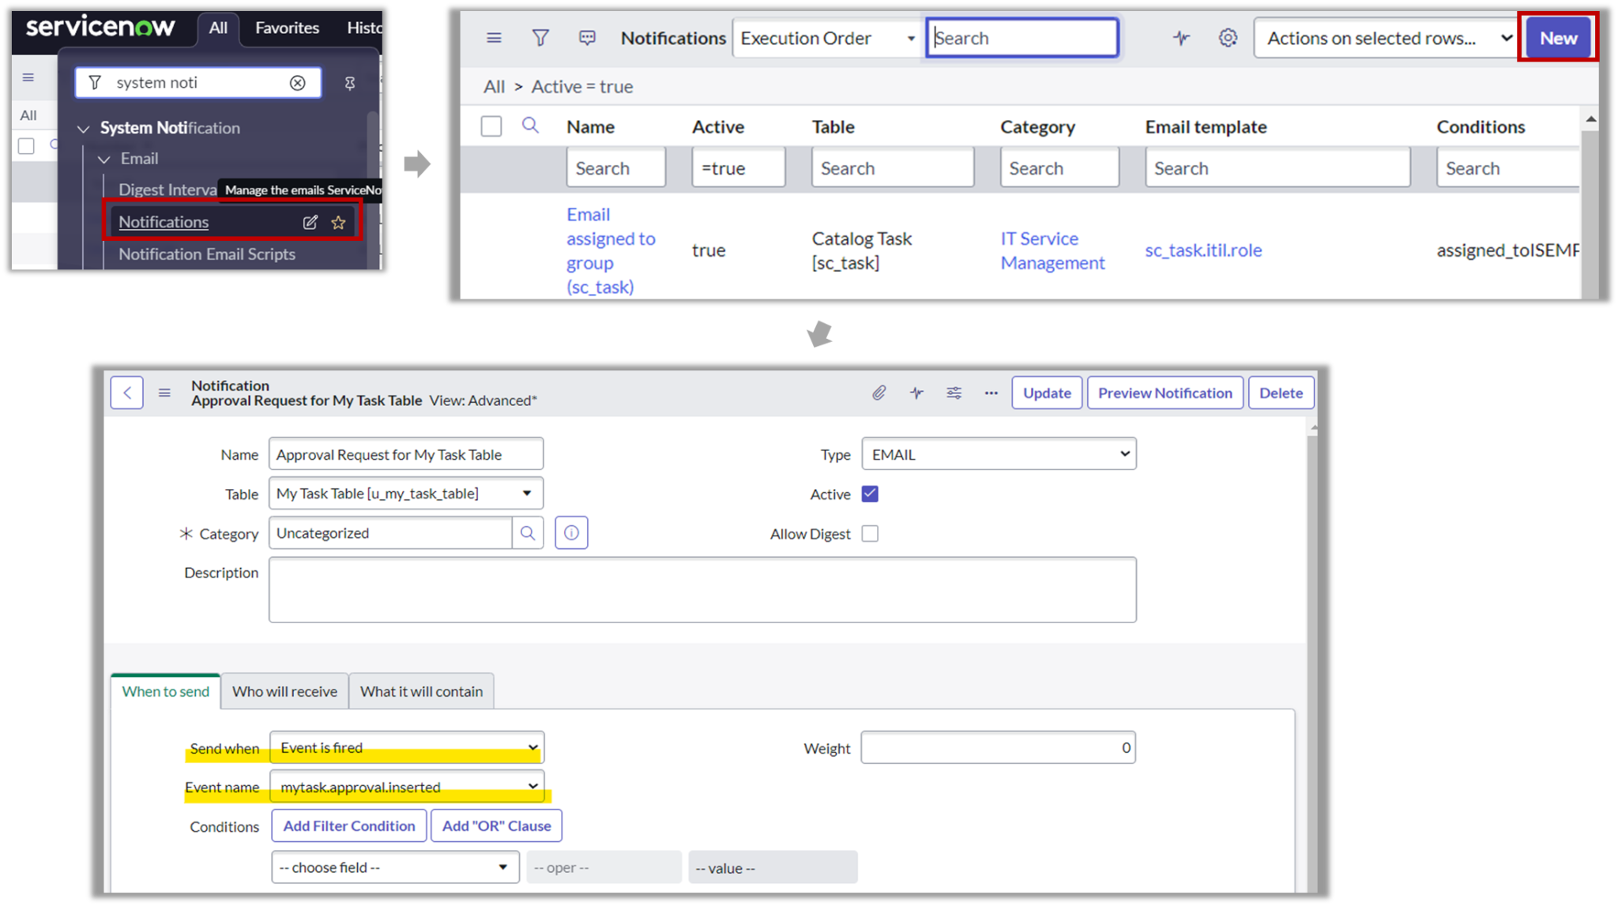Switch to What it will contain tab

pyautogui.click(x=421, y=691)
